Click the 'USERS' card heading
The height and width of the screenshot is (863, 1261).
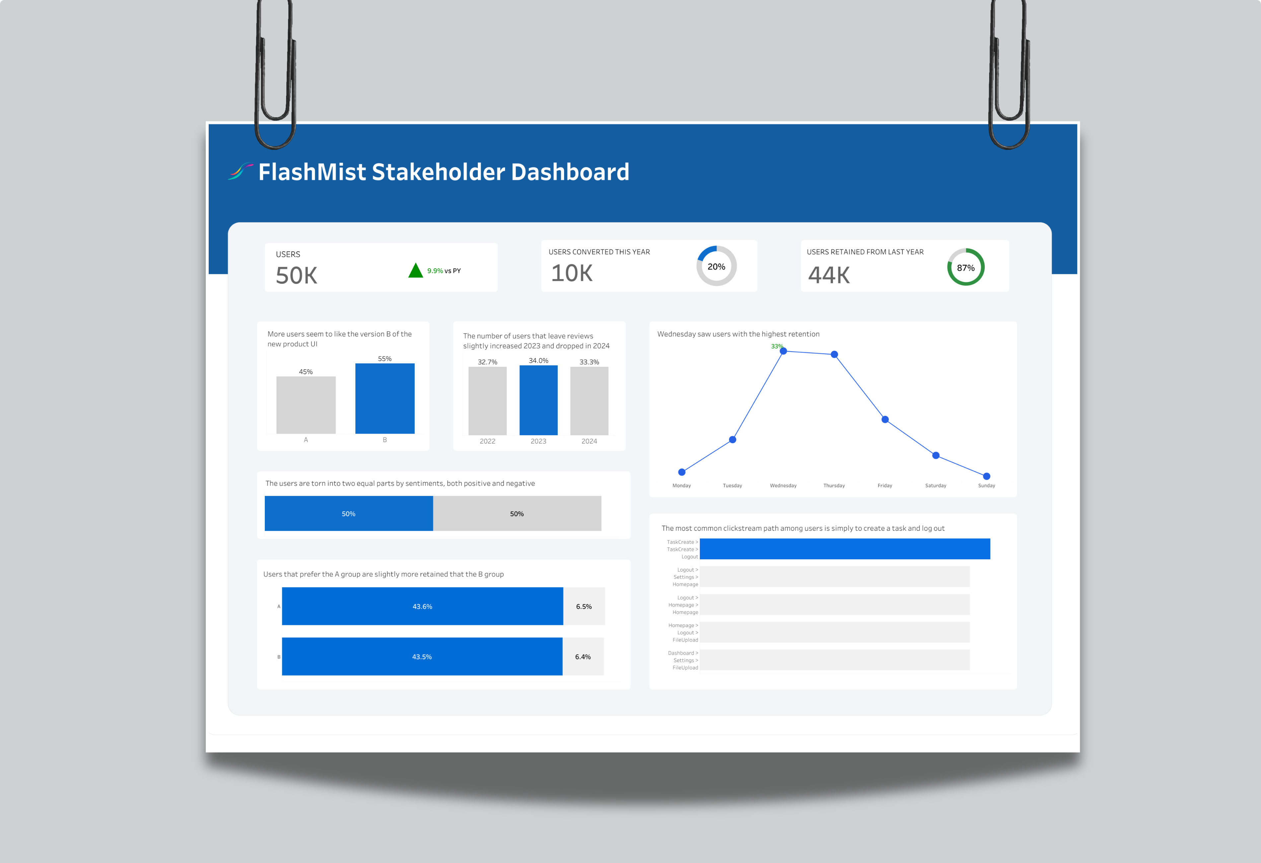(288, 255)
